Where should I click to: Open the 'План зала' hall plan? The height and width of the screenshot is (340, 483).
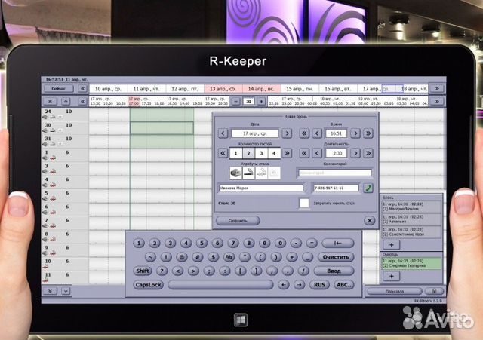tap(394, 291)
